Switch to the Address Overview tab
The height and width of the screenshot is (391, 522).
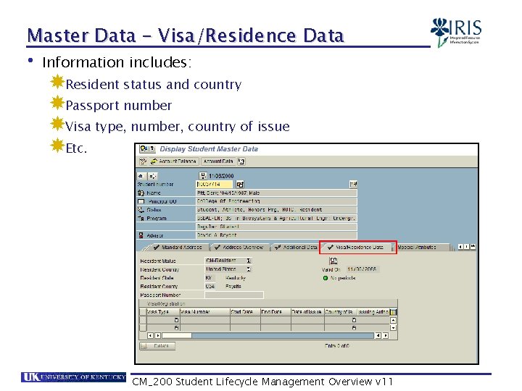tap(240, 247)
